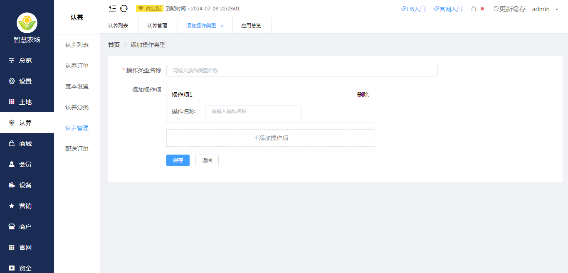
Task: Click the 商业版 diamond badge
Action: click(150, 8)
